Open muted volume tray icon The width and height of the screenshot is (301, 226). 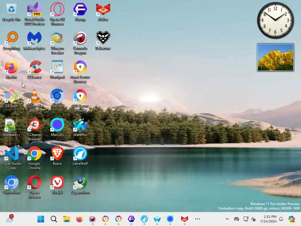[253, 219]
